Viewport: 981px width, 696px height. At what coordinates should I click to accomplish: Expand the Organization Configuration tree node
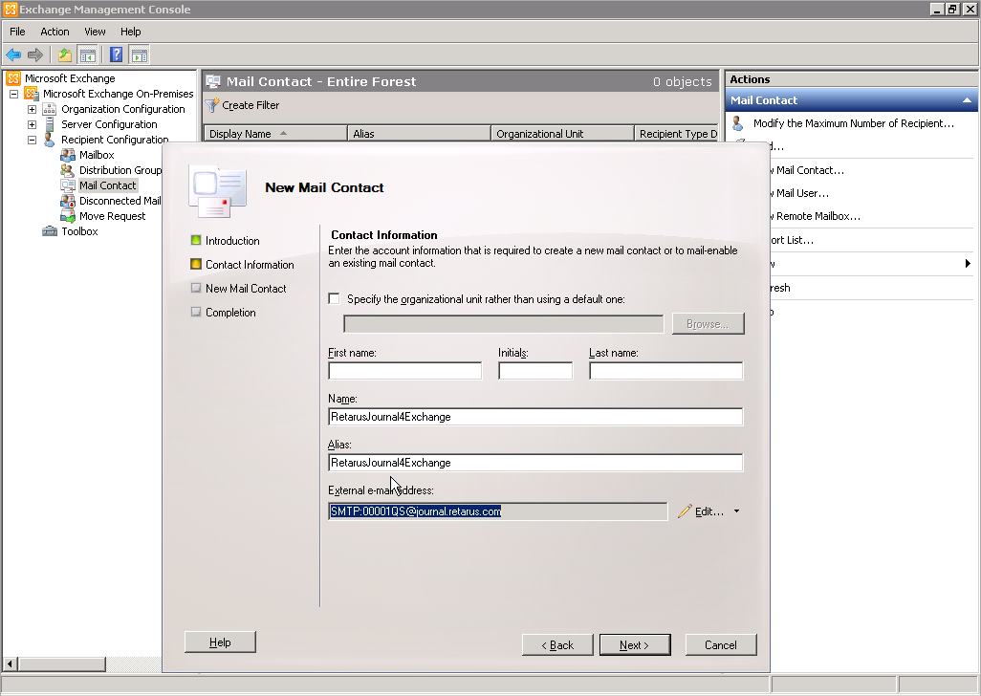[32, 109]
